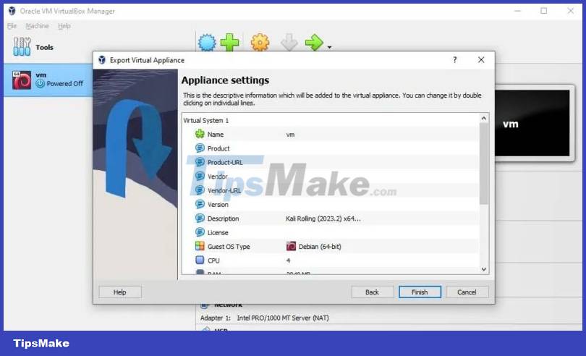Select the Name label in settings list
The image size is (586, 356).
tap(216, 135)
